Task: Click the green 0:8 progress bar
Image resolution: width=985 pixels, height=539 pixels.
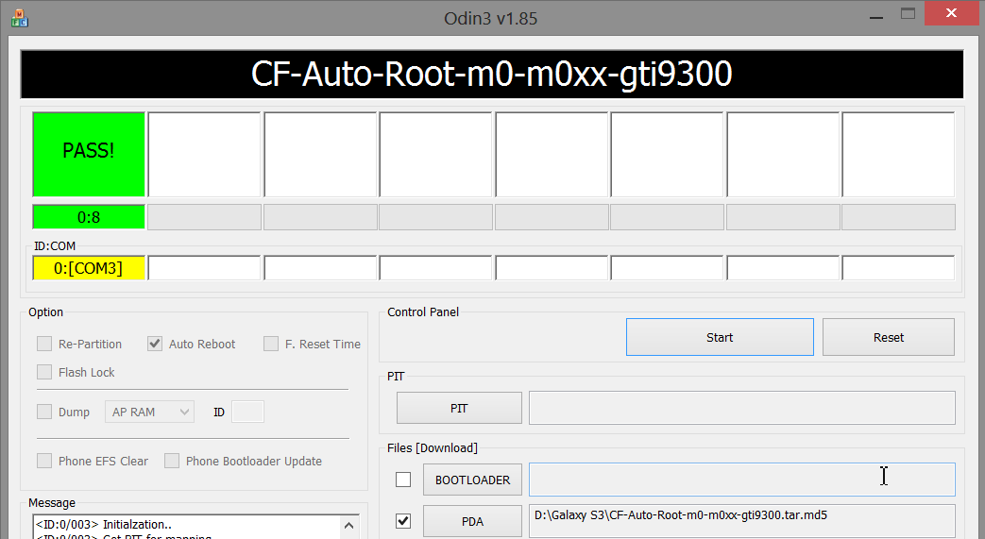Action: pos(89,217)
